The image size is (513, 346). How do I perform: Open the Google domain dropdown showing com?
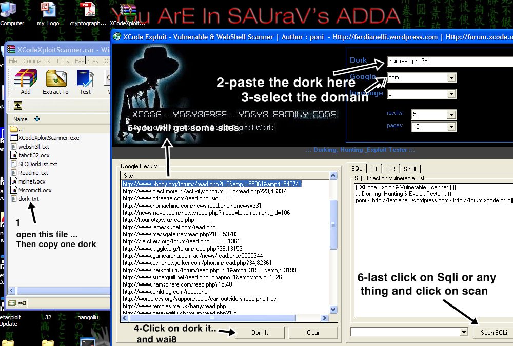click(x=451, y=77)
